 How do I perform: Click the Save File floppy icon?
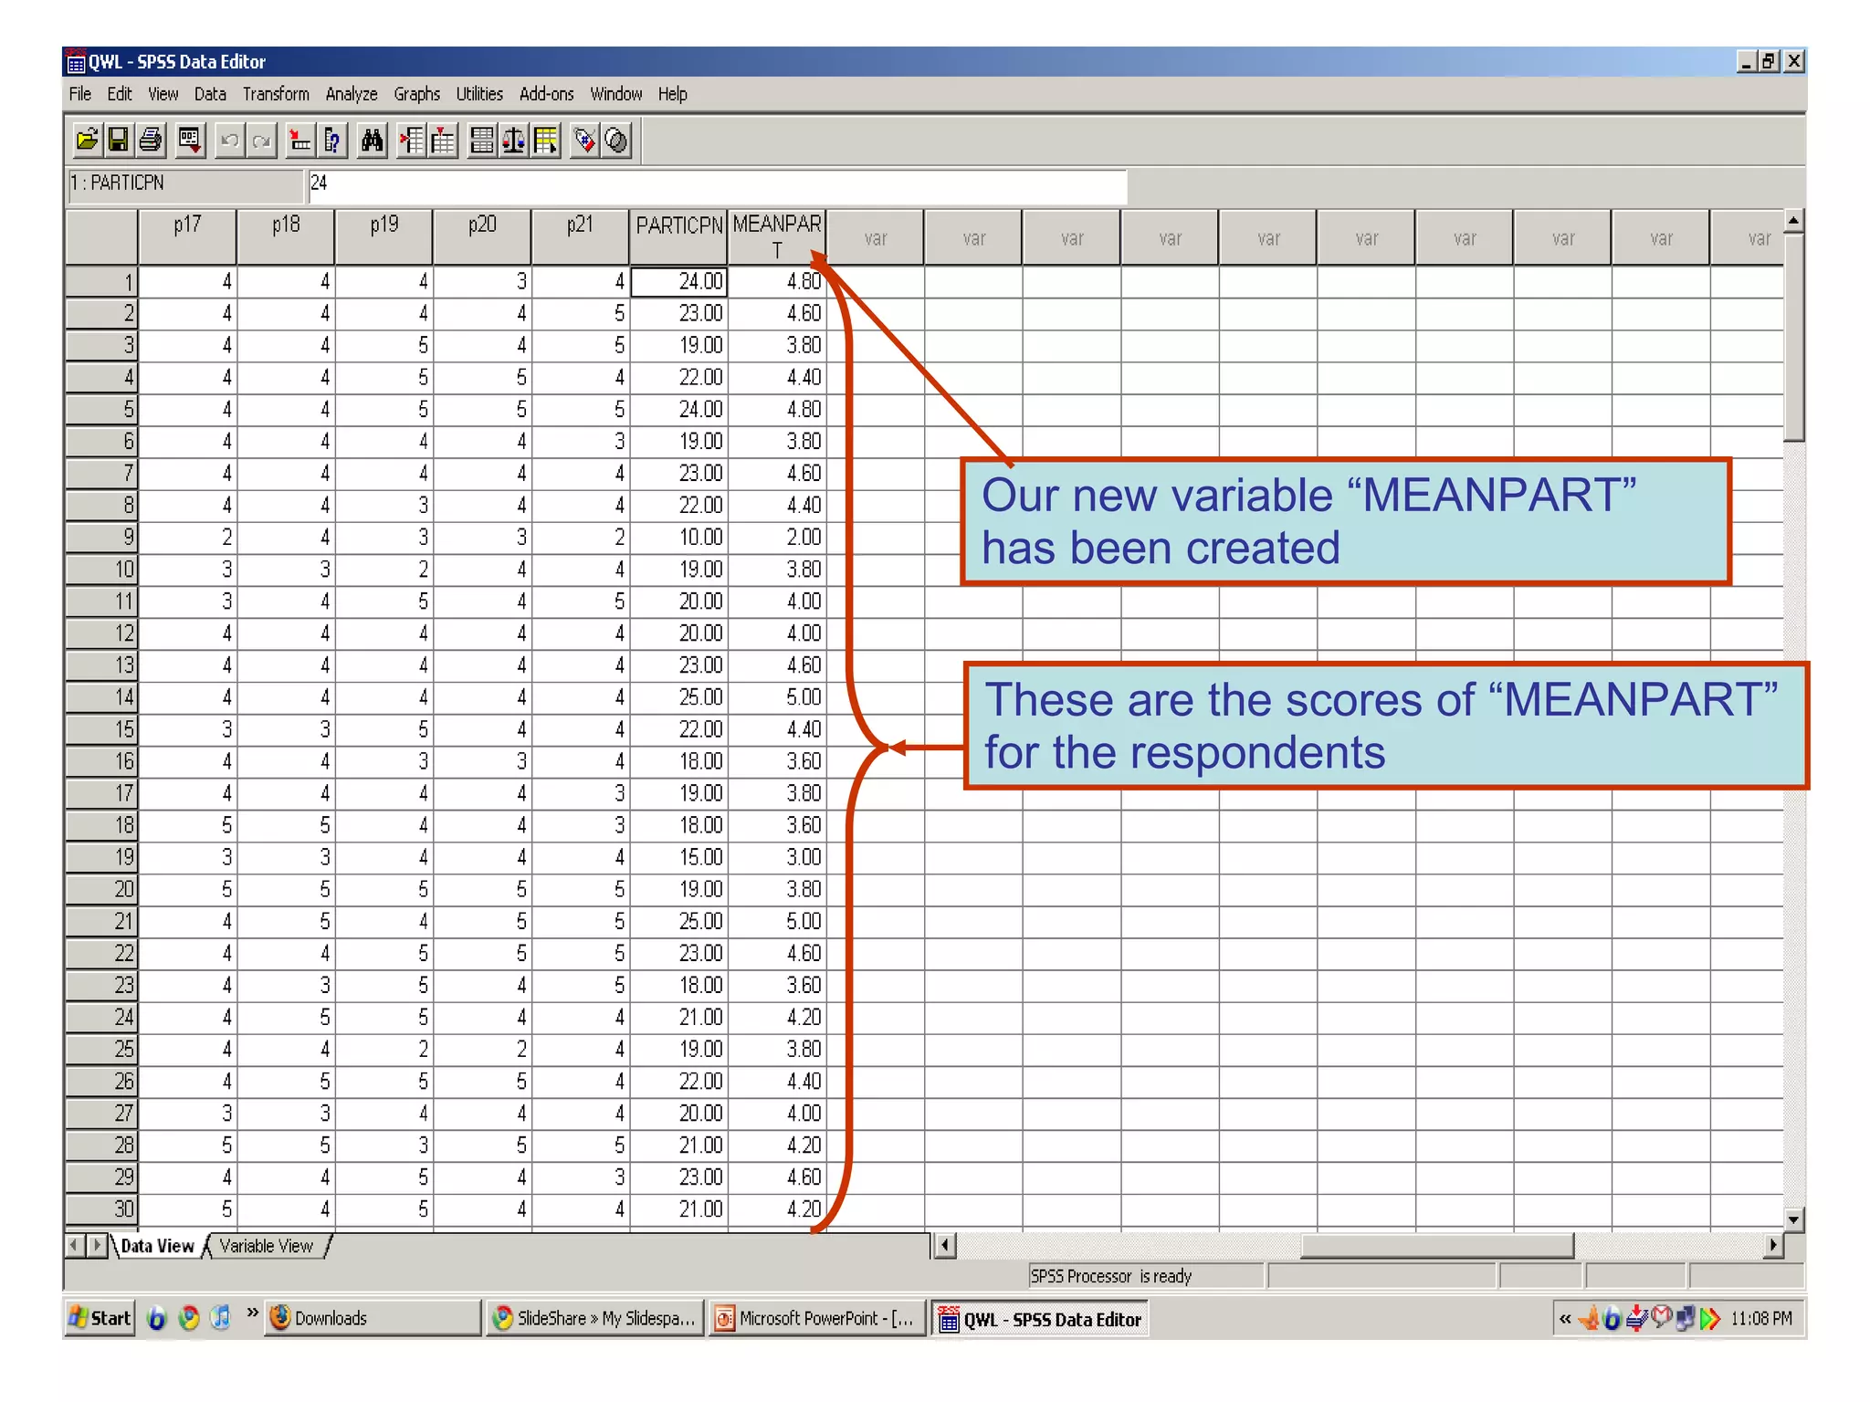[x=118, y=141]
